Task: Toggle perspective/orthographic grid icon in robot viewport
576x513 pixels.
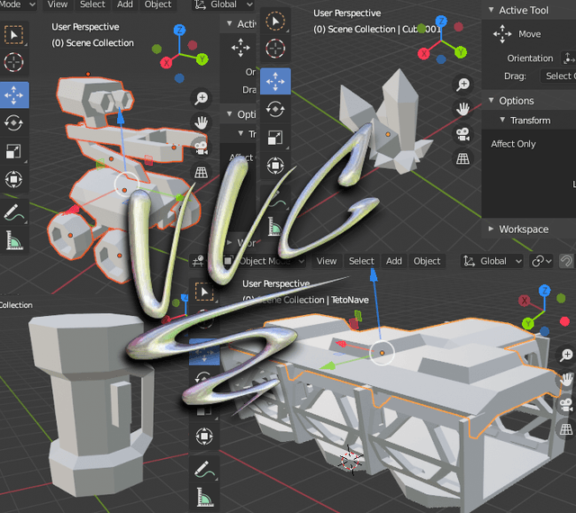Action: (x=201, y=172)
